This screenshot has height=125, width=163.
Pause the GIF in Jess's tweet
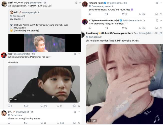pyautogui.click(x=11, y=99)
